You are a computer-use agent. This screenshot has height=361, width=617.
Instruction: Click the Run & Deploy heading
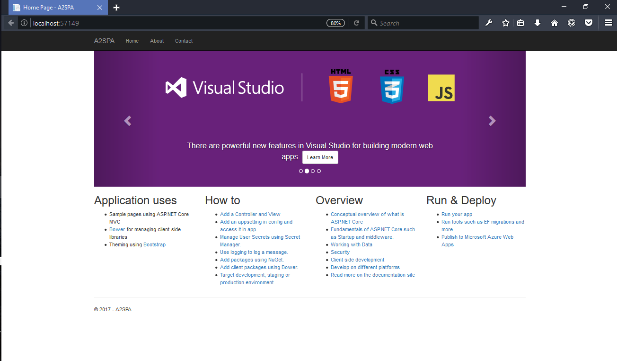pyautogui.click(x=461, y=200)
